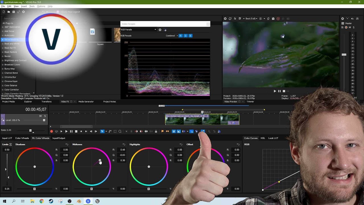Select the Zoom magnifier tool
This screenshot has height=205, width=364.
pos(120,131)
